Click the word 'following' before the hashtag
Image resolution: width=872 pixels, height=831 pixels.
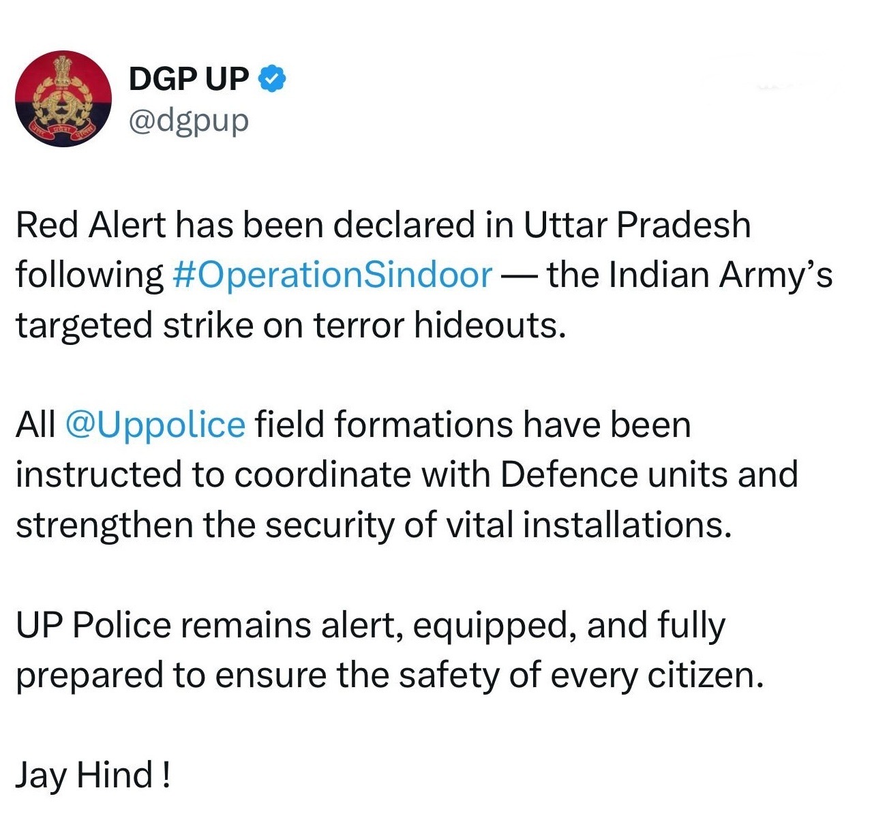(89, 275)
